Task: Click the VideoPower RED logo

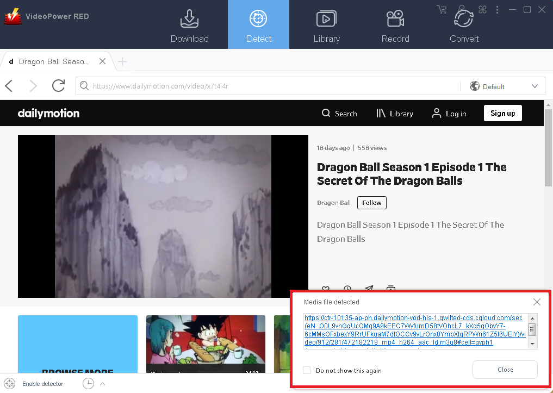Action: (13, 16)
